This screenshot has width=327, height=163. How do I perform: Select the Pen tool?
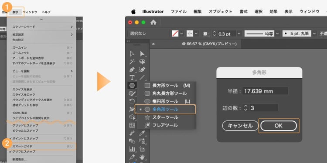point(132,70)
